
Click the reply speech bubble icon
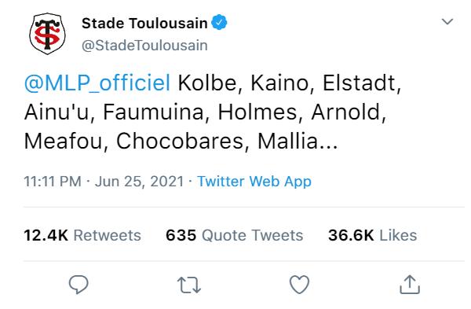(78, 285)
